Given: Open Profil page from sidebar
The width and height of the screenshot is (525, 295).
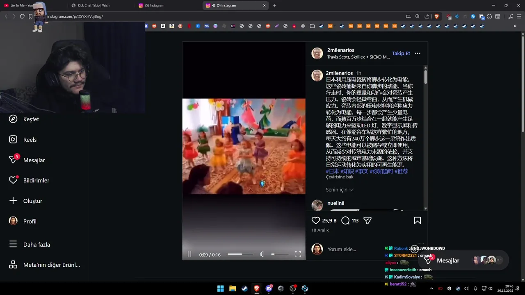Looking at the screenshot, I should tap(23, 221).
